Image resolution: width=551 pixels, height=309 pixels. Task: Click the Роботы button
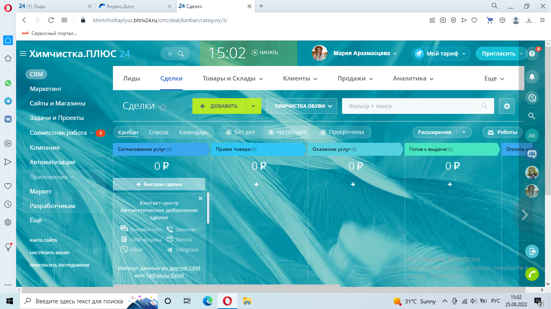503,132
